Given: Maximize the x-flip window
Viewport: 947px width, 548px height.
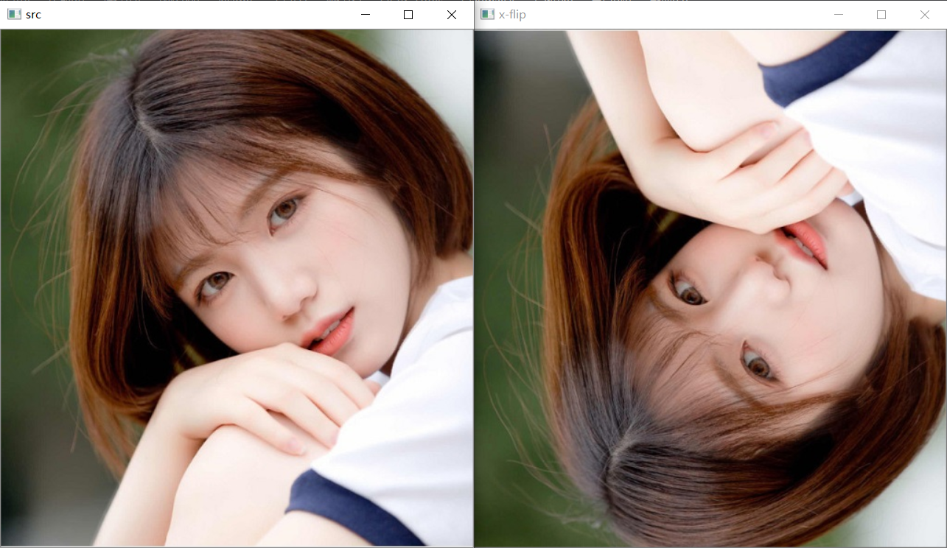Looking at the screenshot, I should coord(881,15).
